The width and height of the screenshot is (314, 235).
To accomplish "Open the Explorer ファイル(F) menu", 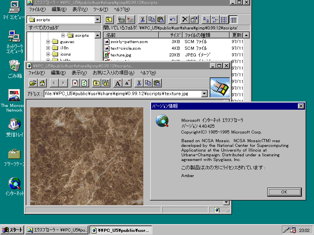I will tap(37, 9).
